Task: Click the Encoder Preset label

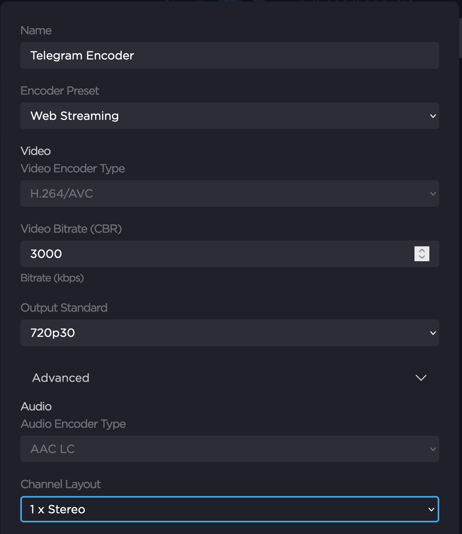Action: [60, 91]
